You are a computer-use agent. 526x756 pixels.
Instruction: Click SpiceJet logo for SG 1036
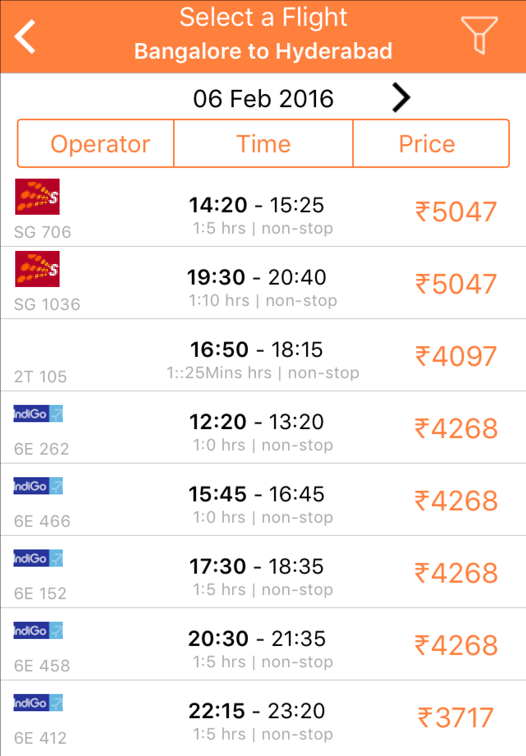tap(37, 269)
